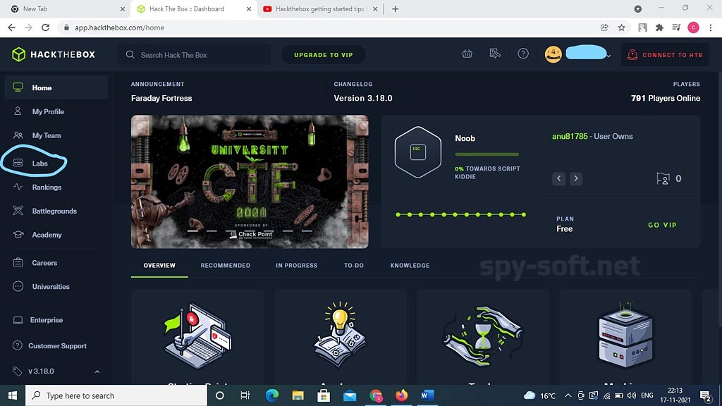Open the Version 3.18.0 changelog
Image resolution: width=722 pixels, height=406 pixels.
(x=363, y=98)
